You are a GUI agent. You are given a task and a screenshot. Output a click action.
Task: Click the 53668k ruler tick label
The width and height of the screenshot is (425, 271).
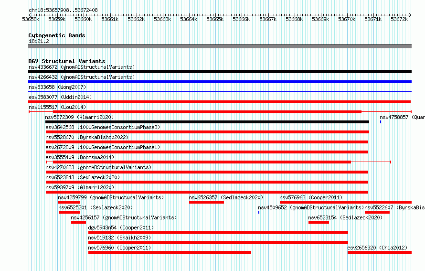coord(294,19)
